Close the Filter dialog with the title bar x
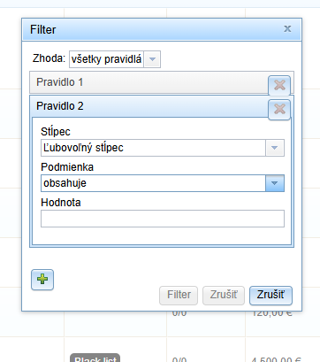This screenshot has height=362, width=320. [287, 28]
